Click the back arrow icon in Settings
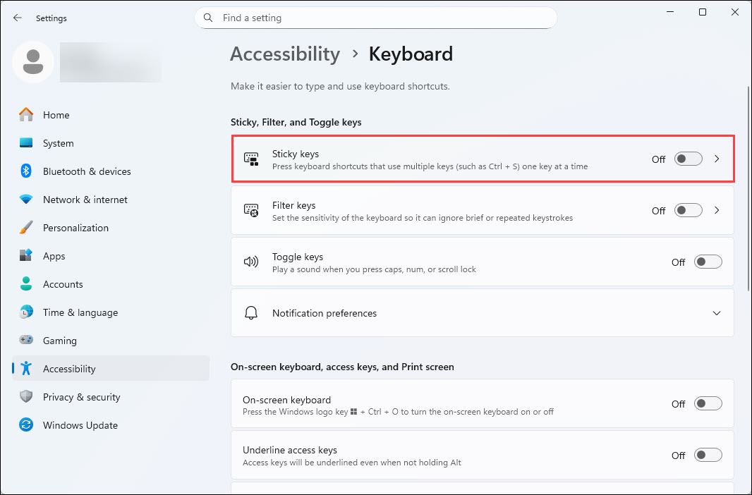 [x=18, y=18]
